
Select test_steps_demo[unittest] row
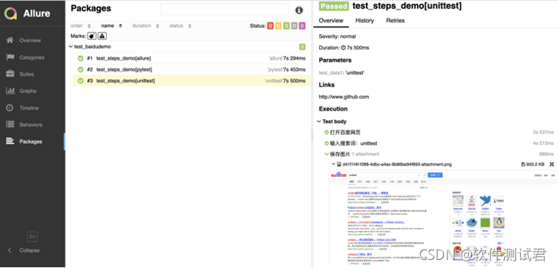191,81
